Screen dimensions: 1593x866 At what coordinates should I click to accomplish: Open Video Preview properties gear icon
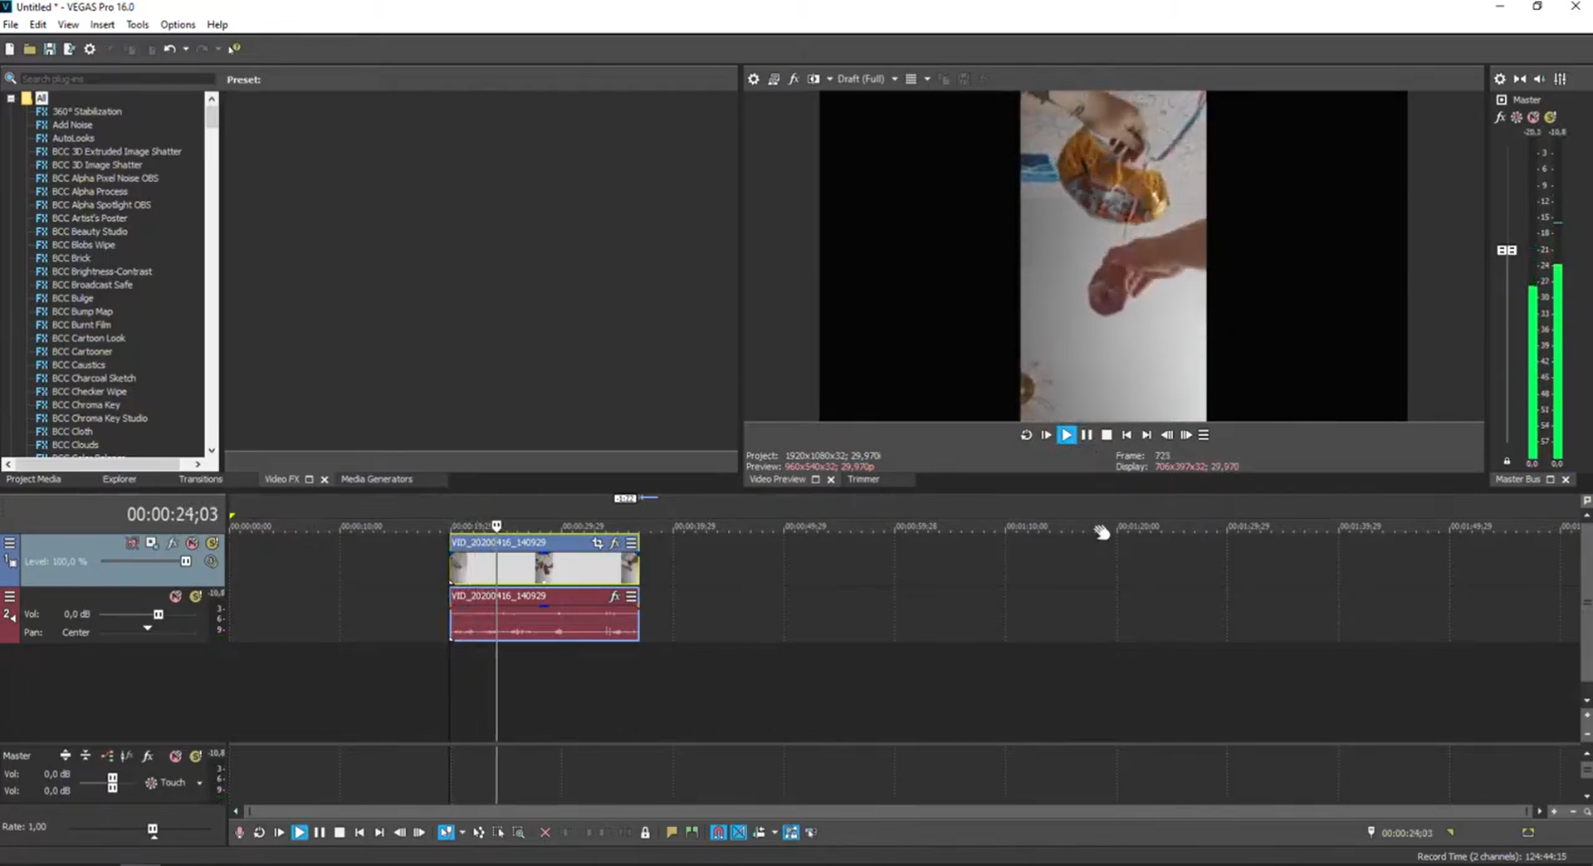coord(753,79)
